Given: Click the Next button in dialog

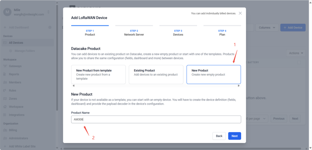Looking at the screenshot, I should tap(235, 136).
